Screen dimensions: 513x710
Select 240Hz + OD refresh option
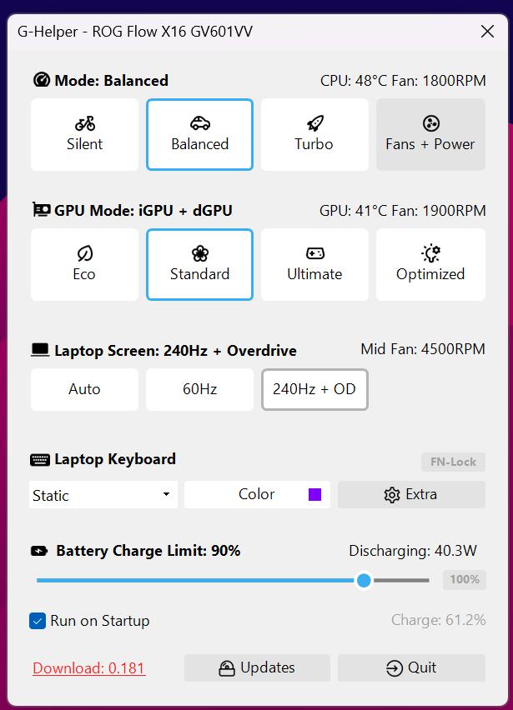click(314, 389)
